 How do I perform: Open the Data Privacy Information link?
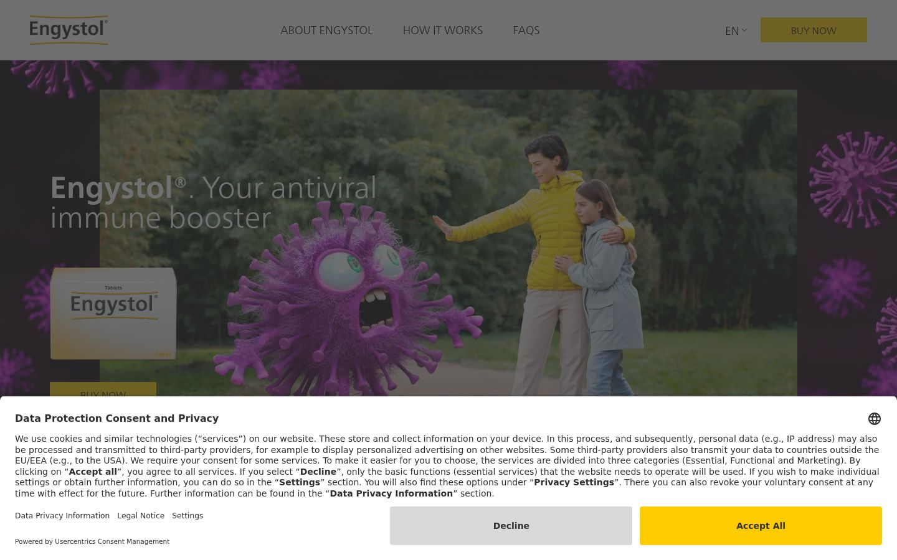coord(62,516)
